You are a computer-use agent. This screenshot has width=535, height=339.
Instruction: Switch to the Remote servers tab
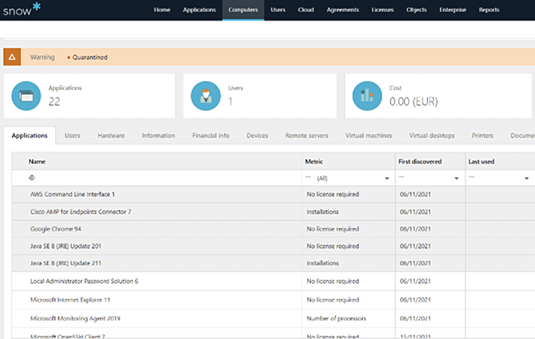306,136
